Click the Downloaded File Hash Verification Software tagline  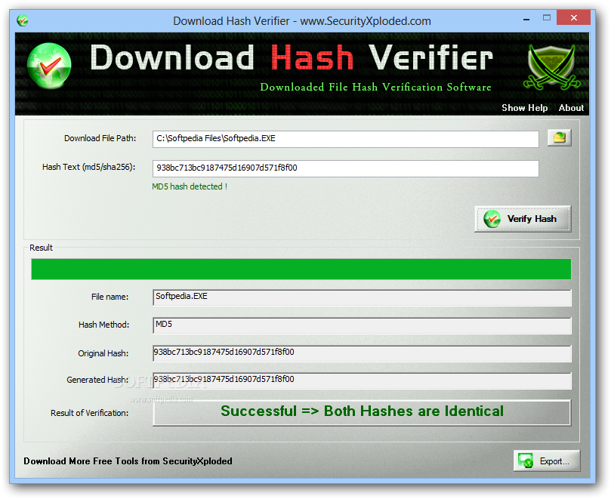pyautogui.click(x=375, y=87)
